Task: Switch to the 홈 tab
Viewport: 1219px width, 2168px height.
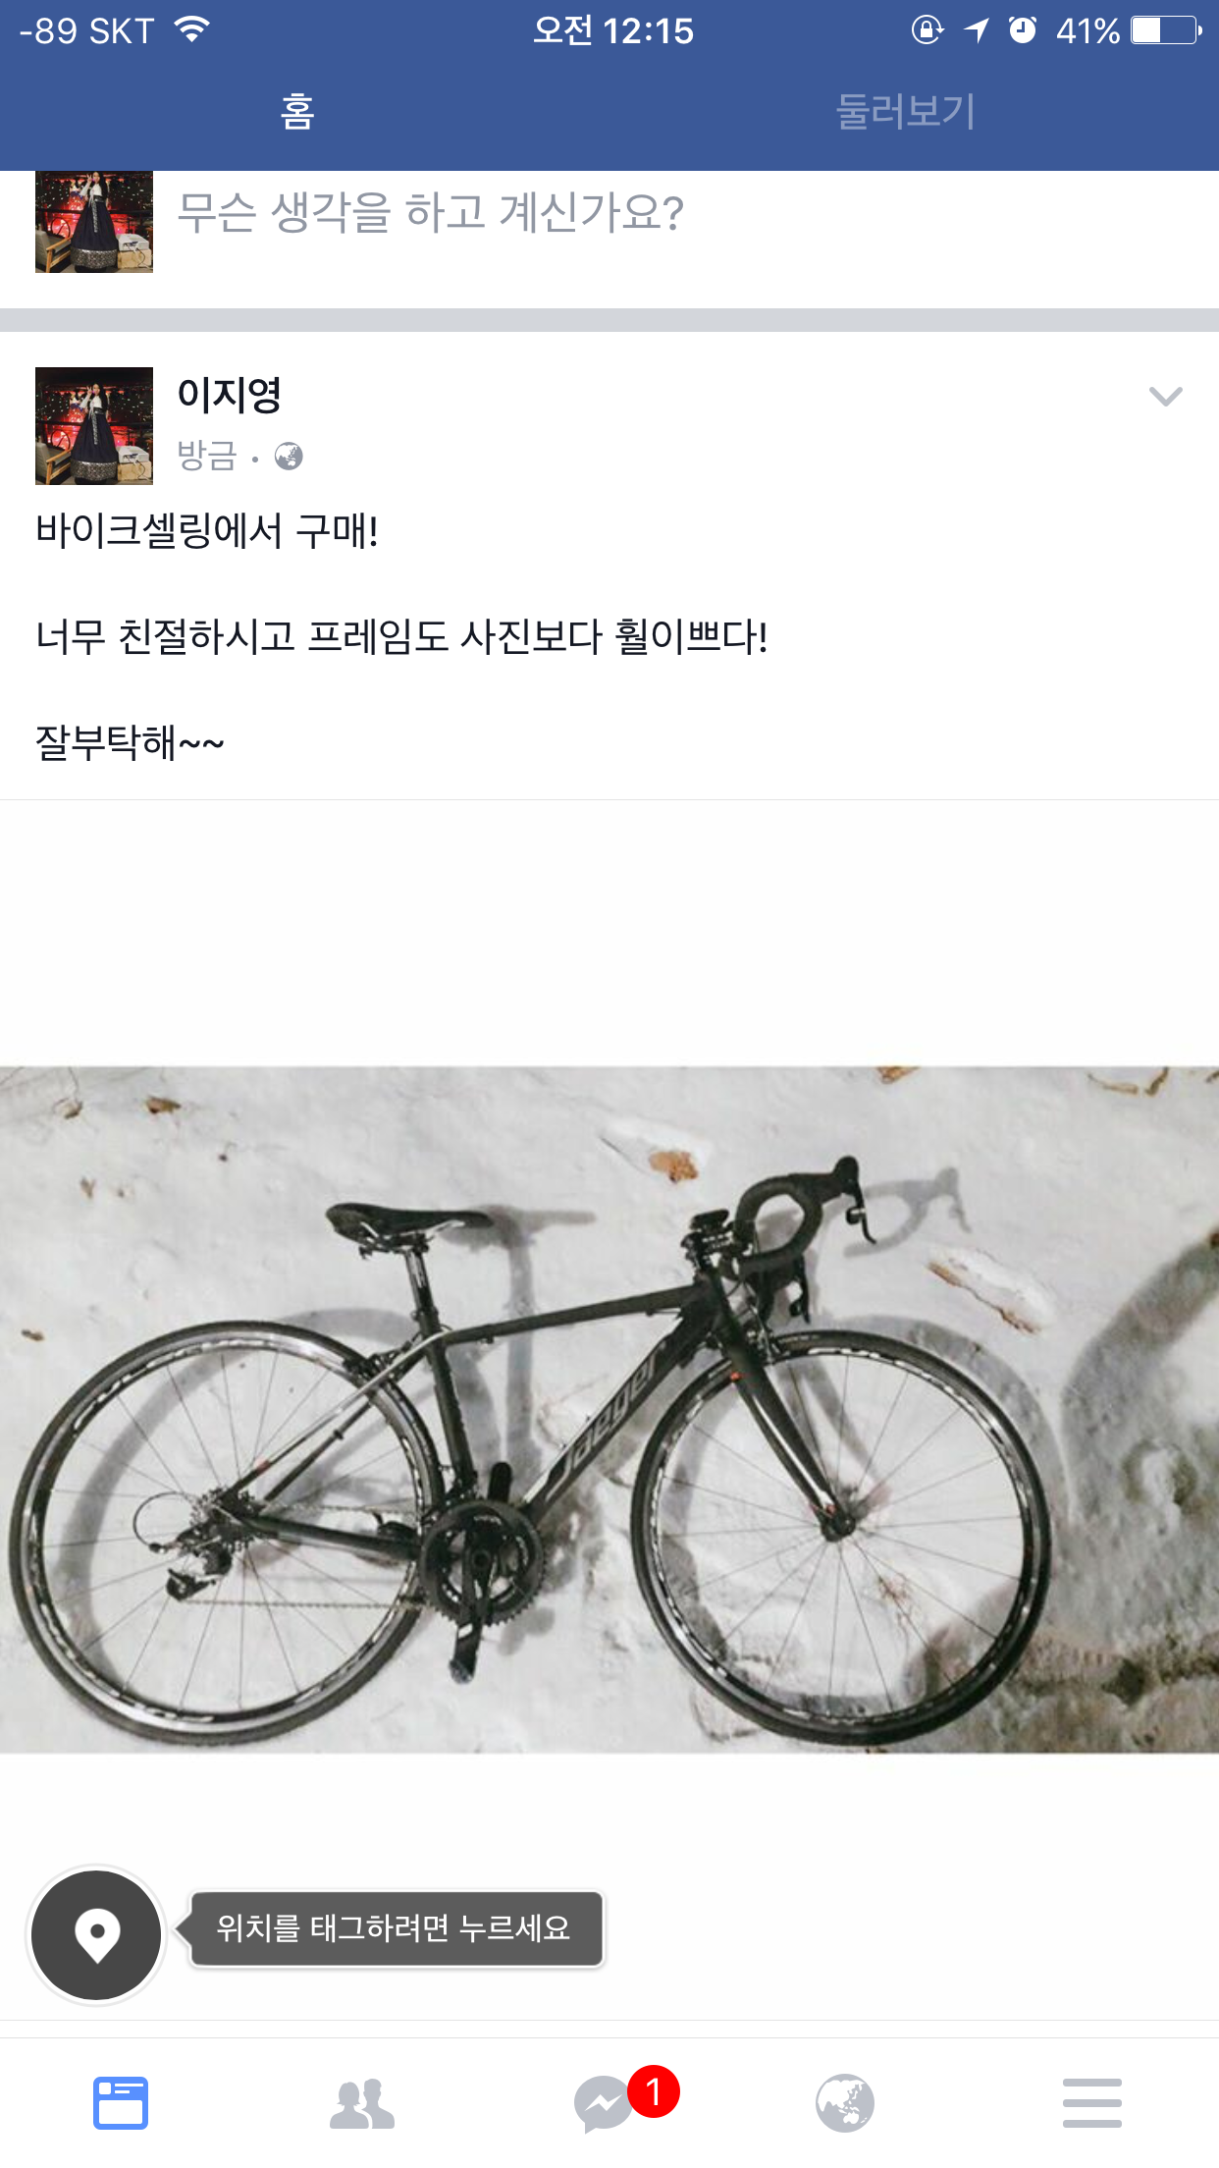Action: (297, 112)
